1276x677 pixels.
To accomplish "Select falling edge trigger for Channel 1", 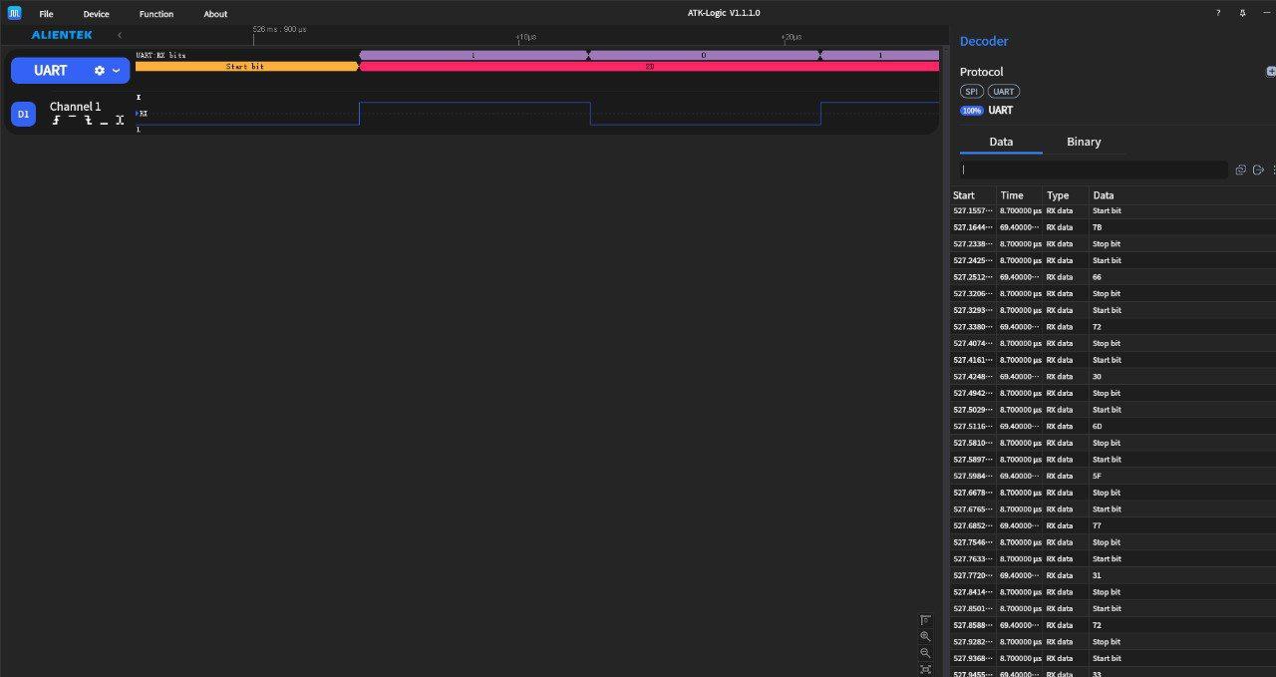I will click(x=89, y=120).
